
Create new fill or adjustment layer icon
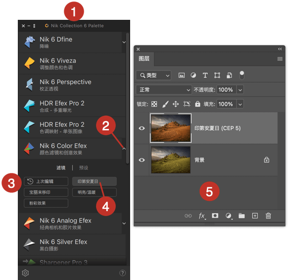click(229, 216)
